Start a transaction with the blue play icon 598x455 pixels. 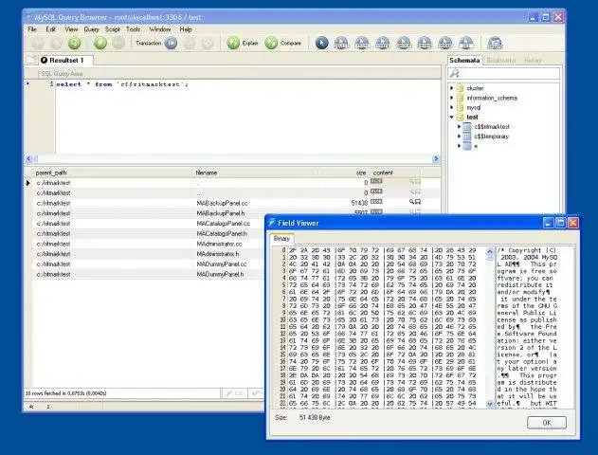(171, 43)
